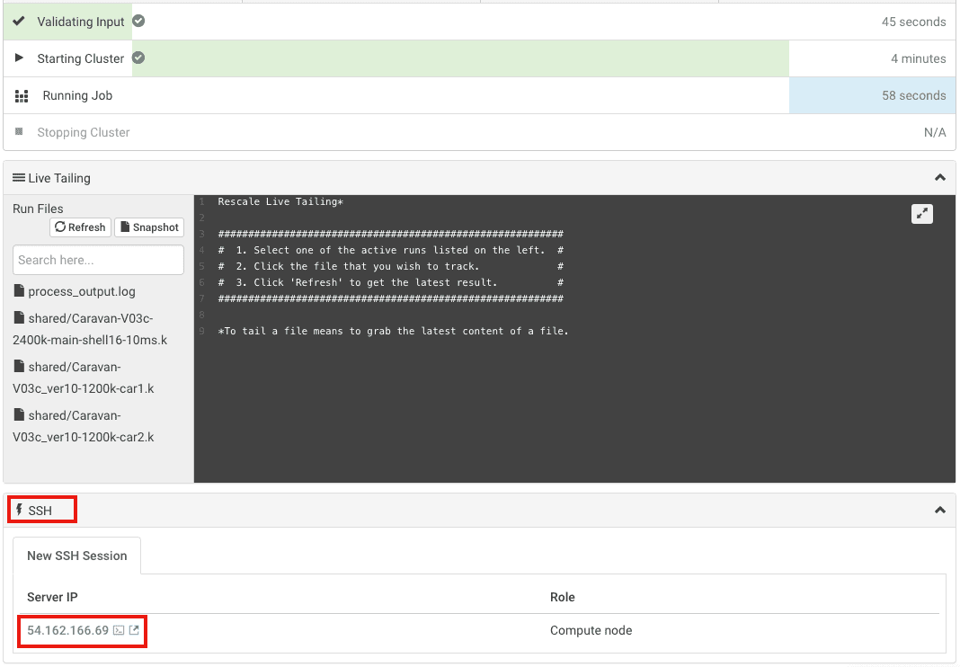Collapse the SSH panel

pos(940,510)
